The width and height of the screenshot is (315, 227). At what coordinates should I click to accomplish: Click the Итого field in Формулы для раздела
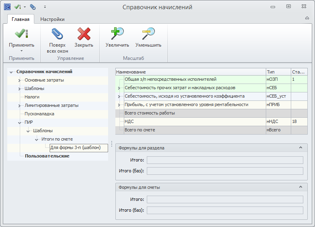pyautogui.click(x=225, y=160)
